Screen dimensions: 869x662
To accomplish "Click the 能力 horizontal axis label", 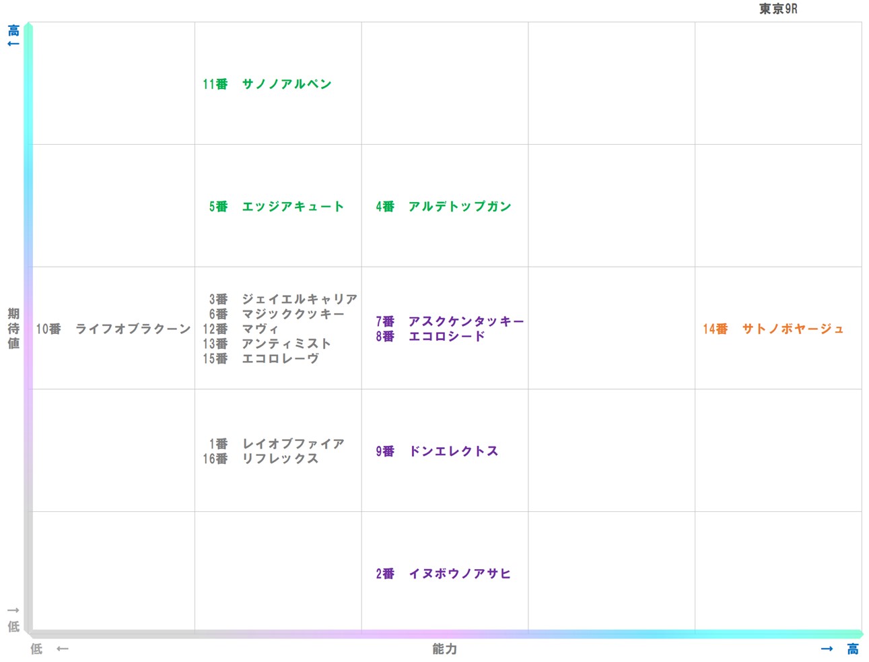I will pyautogui.click(x=444, y=649).
